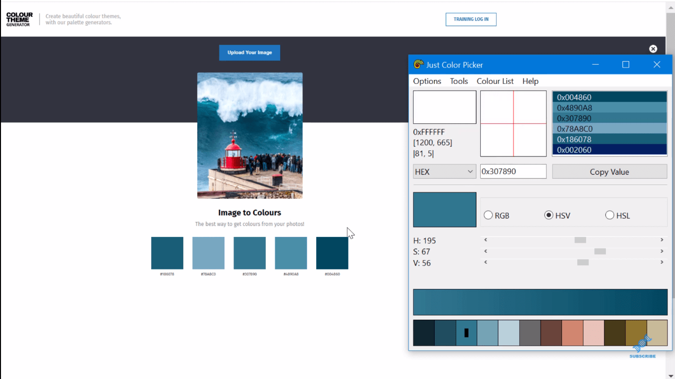
Task: Click right arrow of the H slider
Action: coord(662,240)
